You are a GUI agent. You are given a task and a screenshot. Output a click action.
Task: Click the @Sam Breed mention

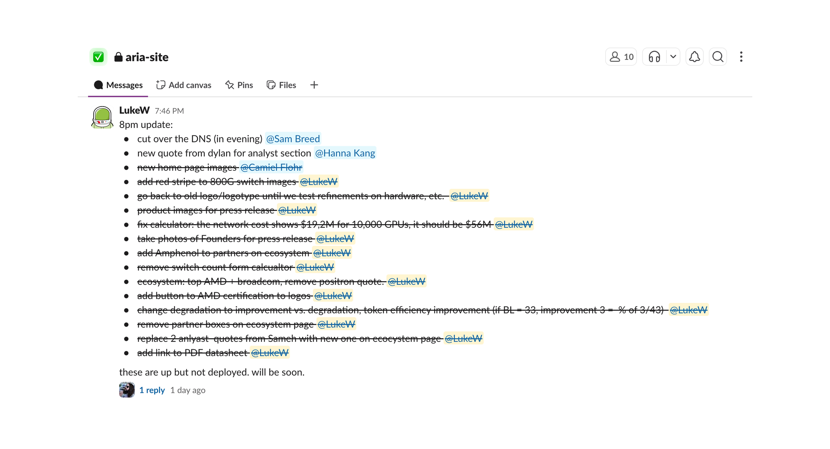pos(293,139)
